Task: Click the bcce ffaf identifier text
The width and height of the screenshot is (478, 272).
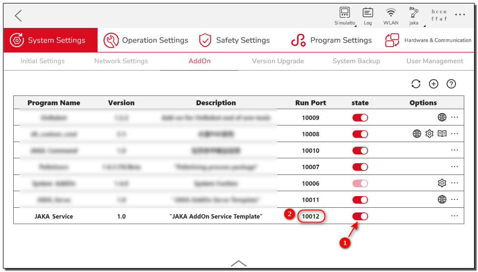Action: 439,15
